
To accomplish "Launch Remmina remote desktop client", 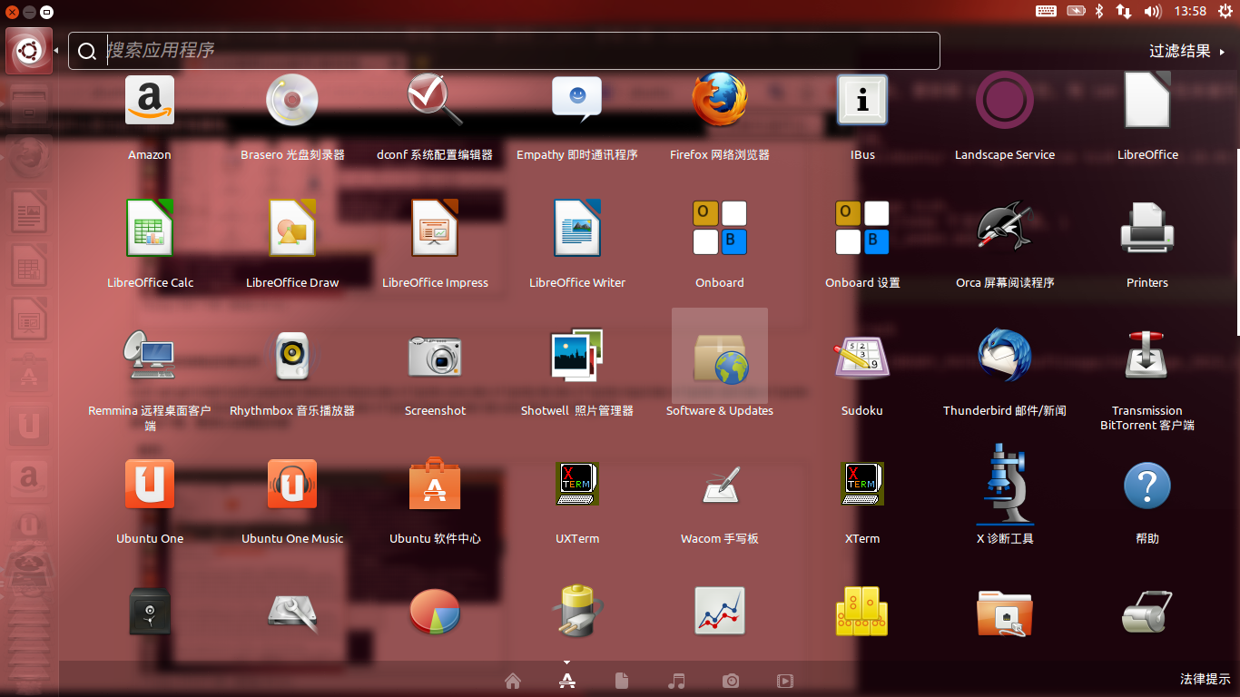I will click(150, 356).
